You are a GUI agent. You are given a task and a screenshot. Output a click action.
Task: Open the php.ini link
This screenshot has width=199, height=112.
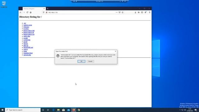coord(26,45)
